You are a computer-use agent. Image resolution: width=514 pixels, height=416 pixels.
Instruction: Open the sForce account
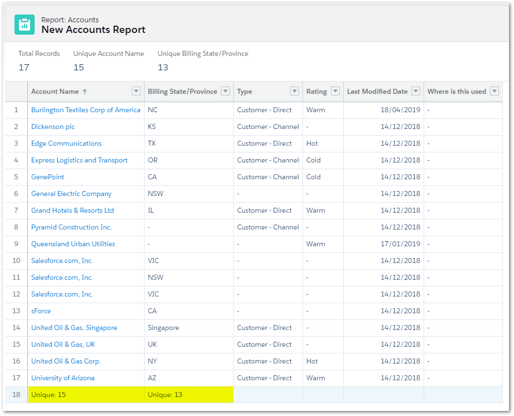click(x=41, y=310)
